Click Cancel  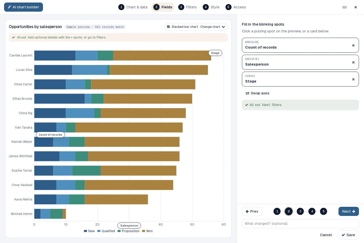(x=326, y=235)
